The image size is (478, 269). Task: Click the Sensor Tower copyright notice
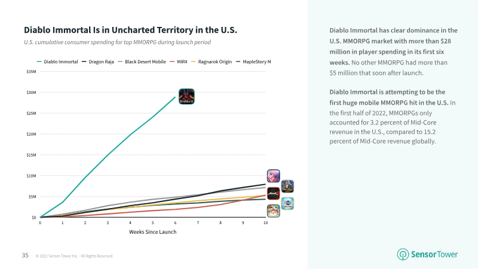(x=73, y=256)
